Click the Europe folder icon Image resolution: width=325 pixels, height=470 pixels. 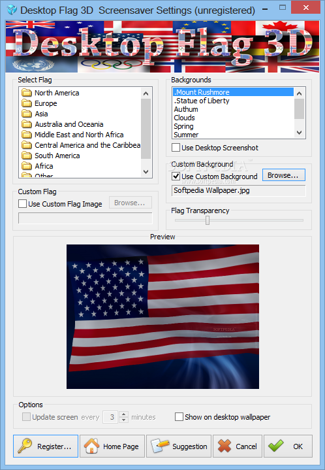coord(27,103)
